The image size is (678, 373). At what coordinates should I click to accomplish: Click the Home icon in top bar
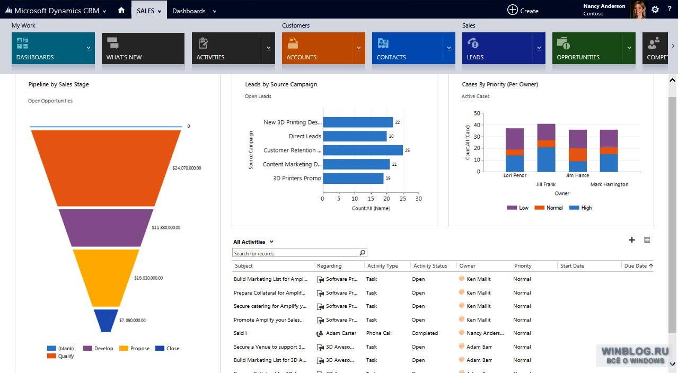[121, 10]
